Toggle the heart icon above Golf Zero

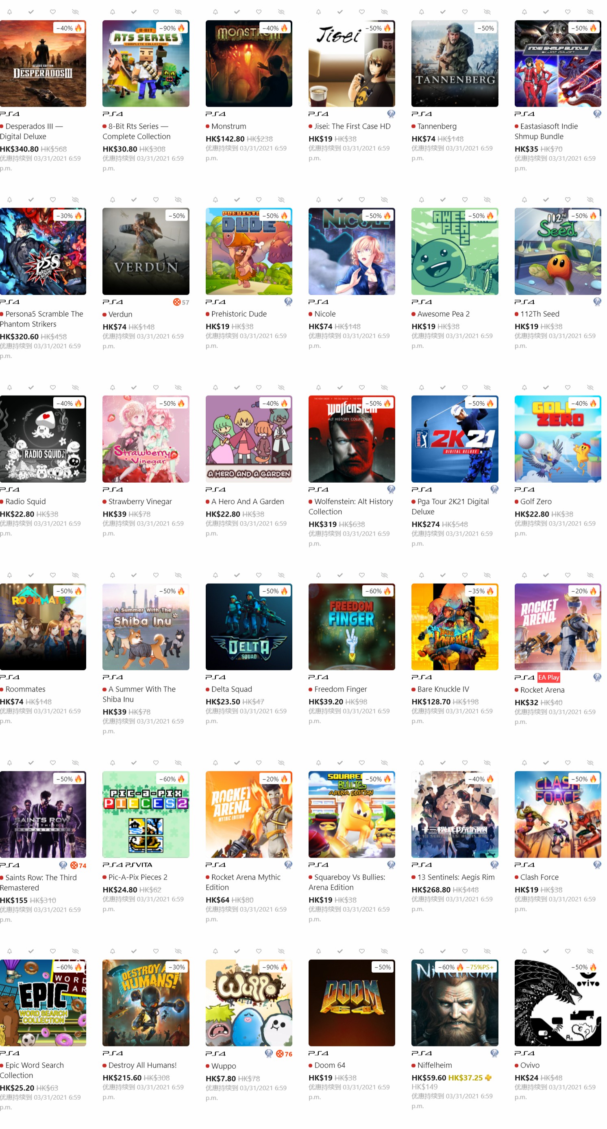point(568,387)
